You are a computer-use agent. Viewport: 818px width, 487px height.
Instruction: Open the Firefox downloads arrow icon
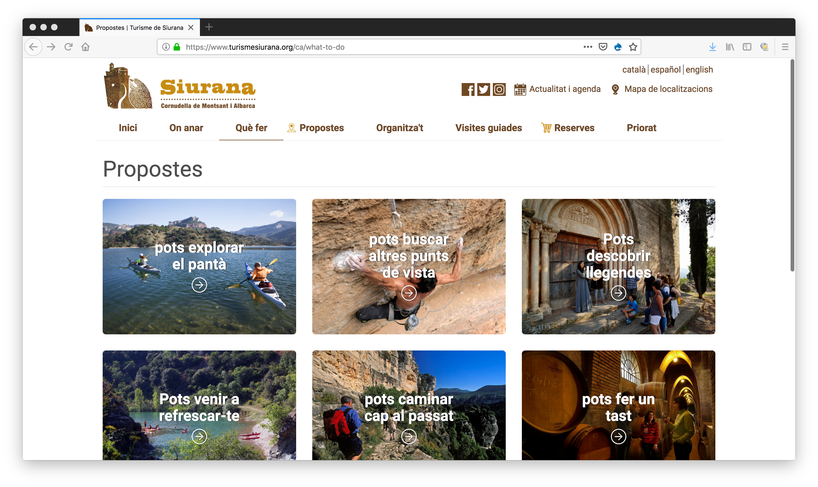tap(712, 47)
